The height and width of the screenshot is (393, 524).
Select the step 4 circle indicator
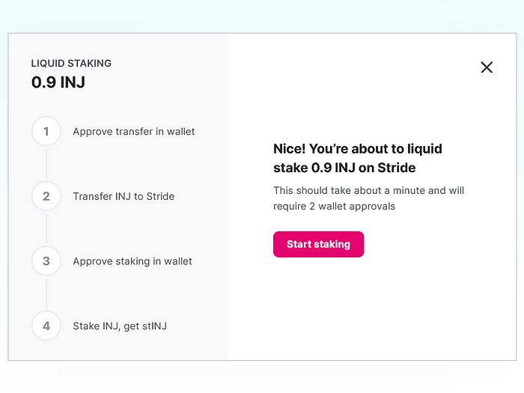point(46,326)
